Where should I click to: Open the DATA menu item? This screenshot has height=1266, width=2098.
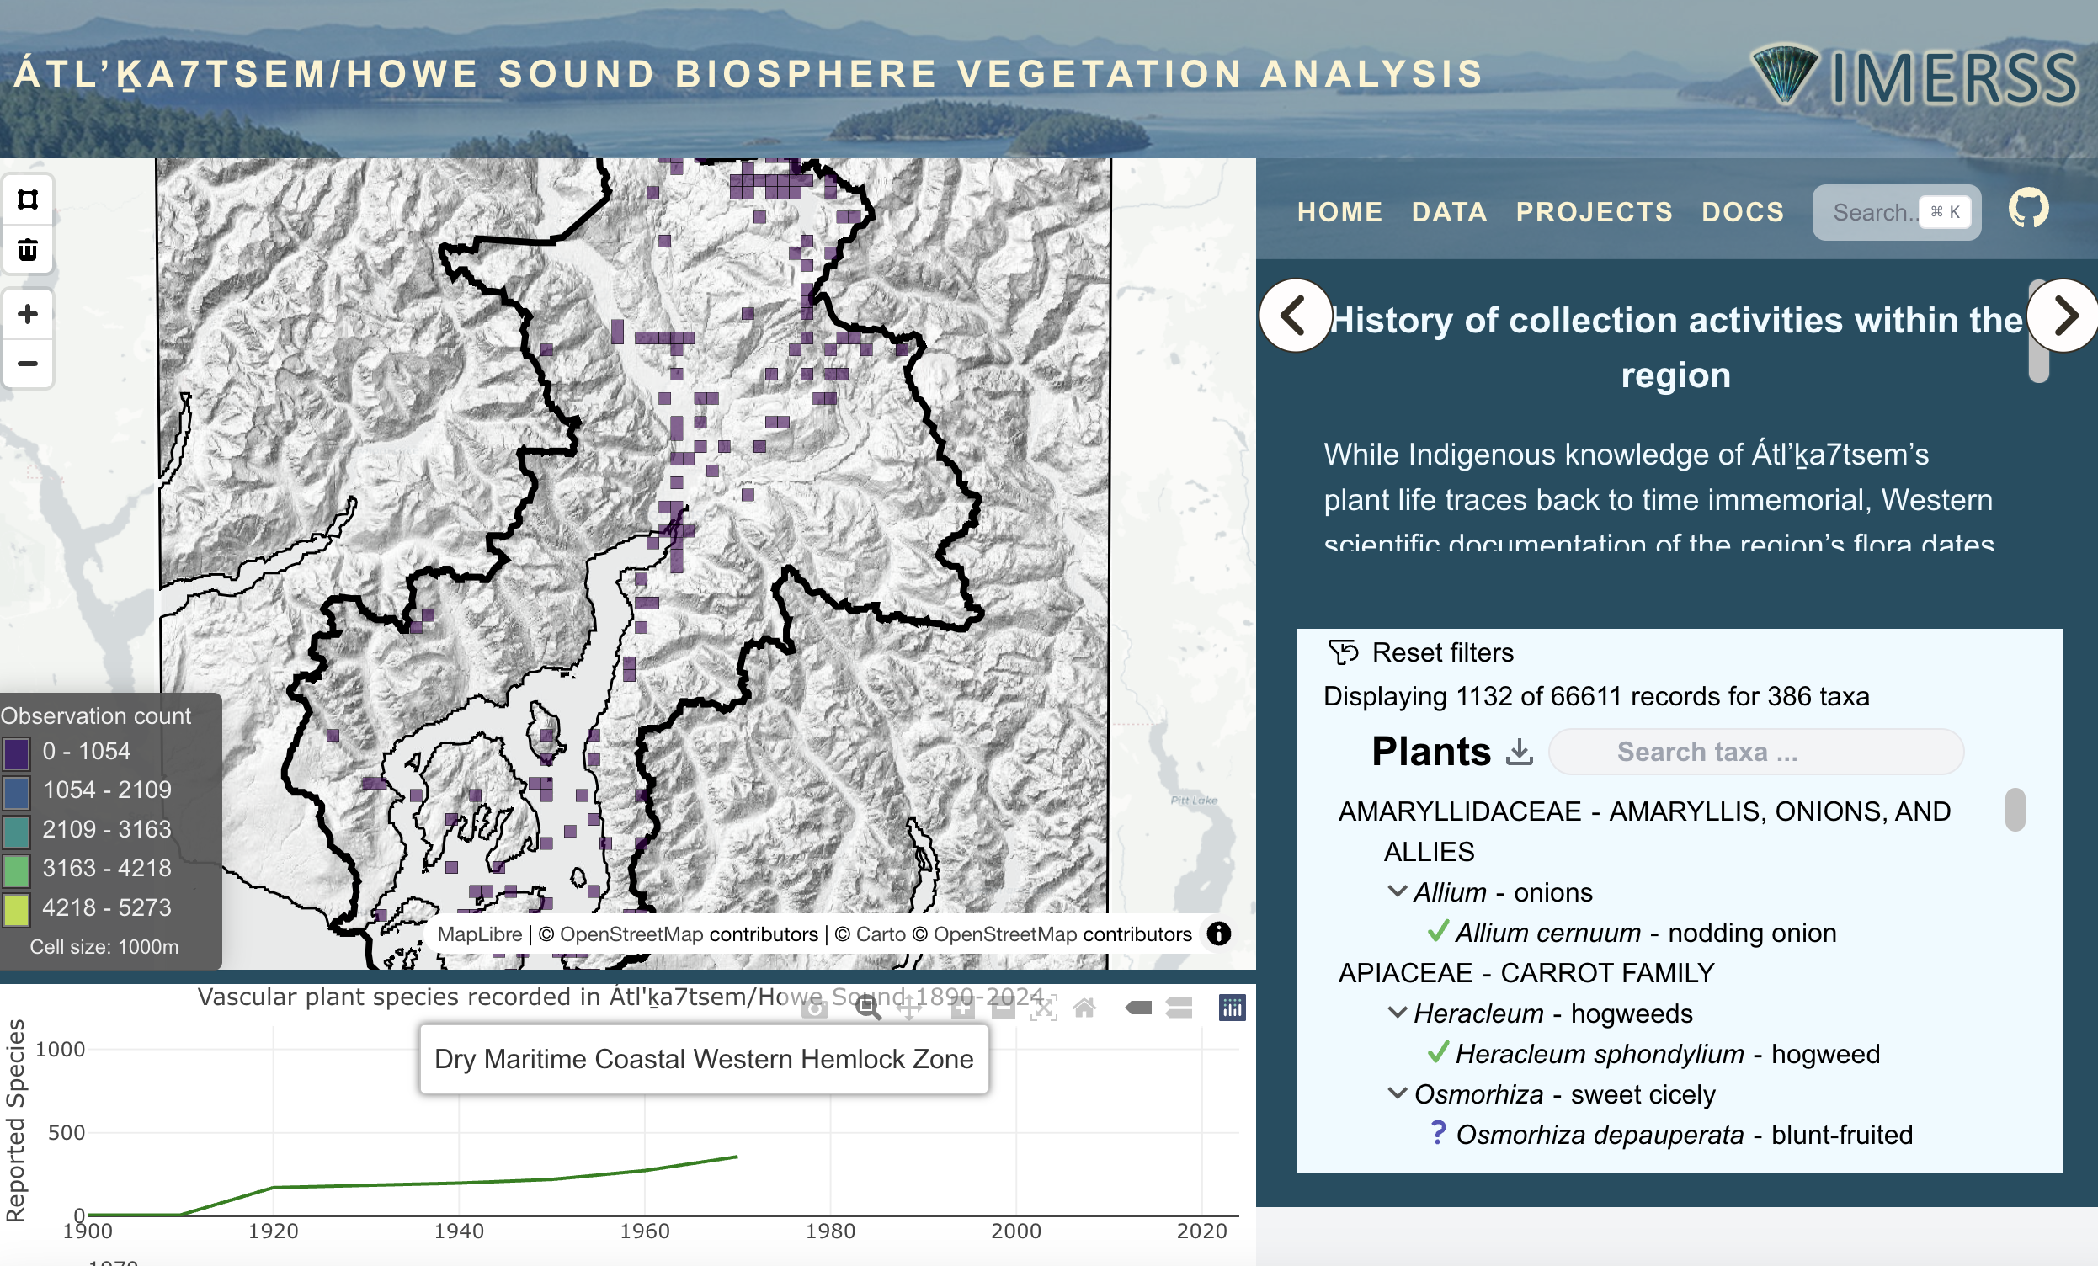tap(1449, 212)
